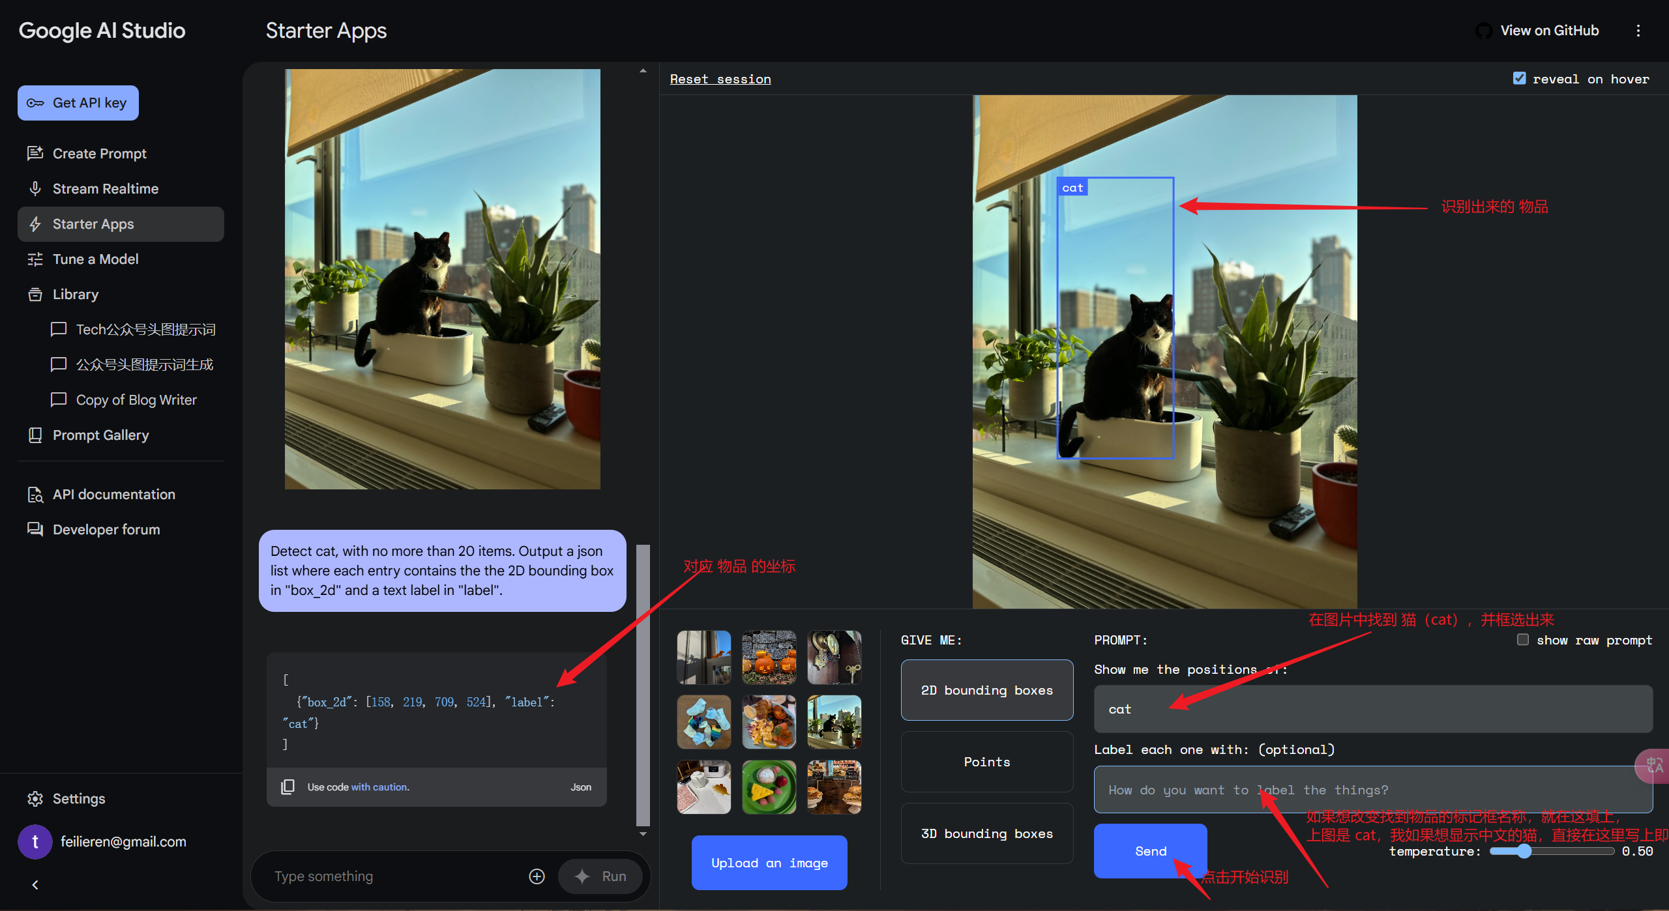Click the chat scroll-down arrow
Image resolution: width=1669 pixels, height=911 pixels.
point(643,833)
